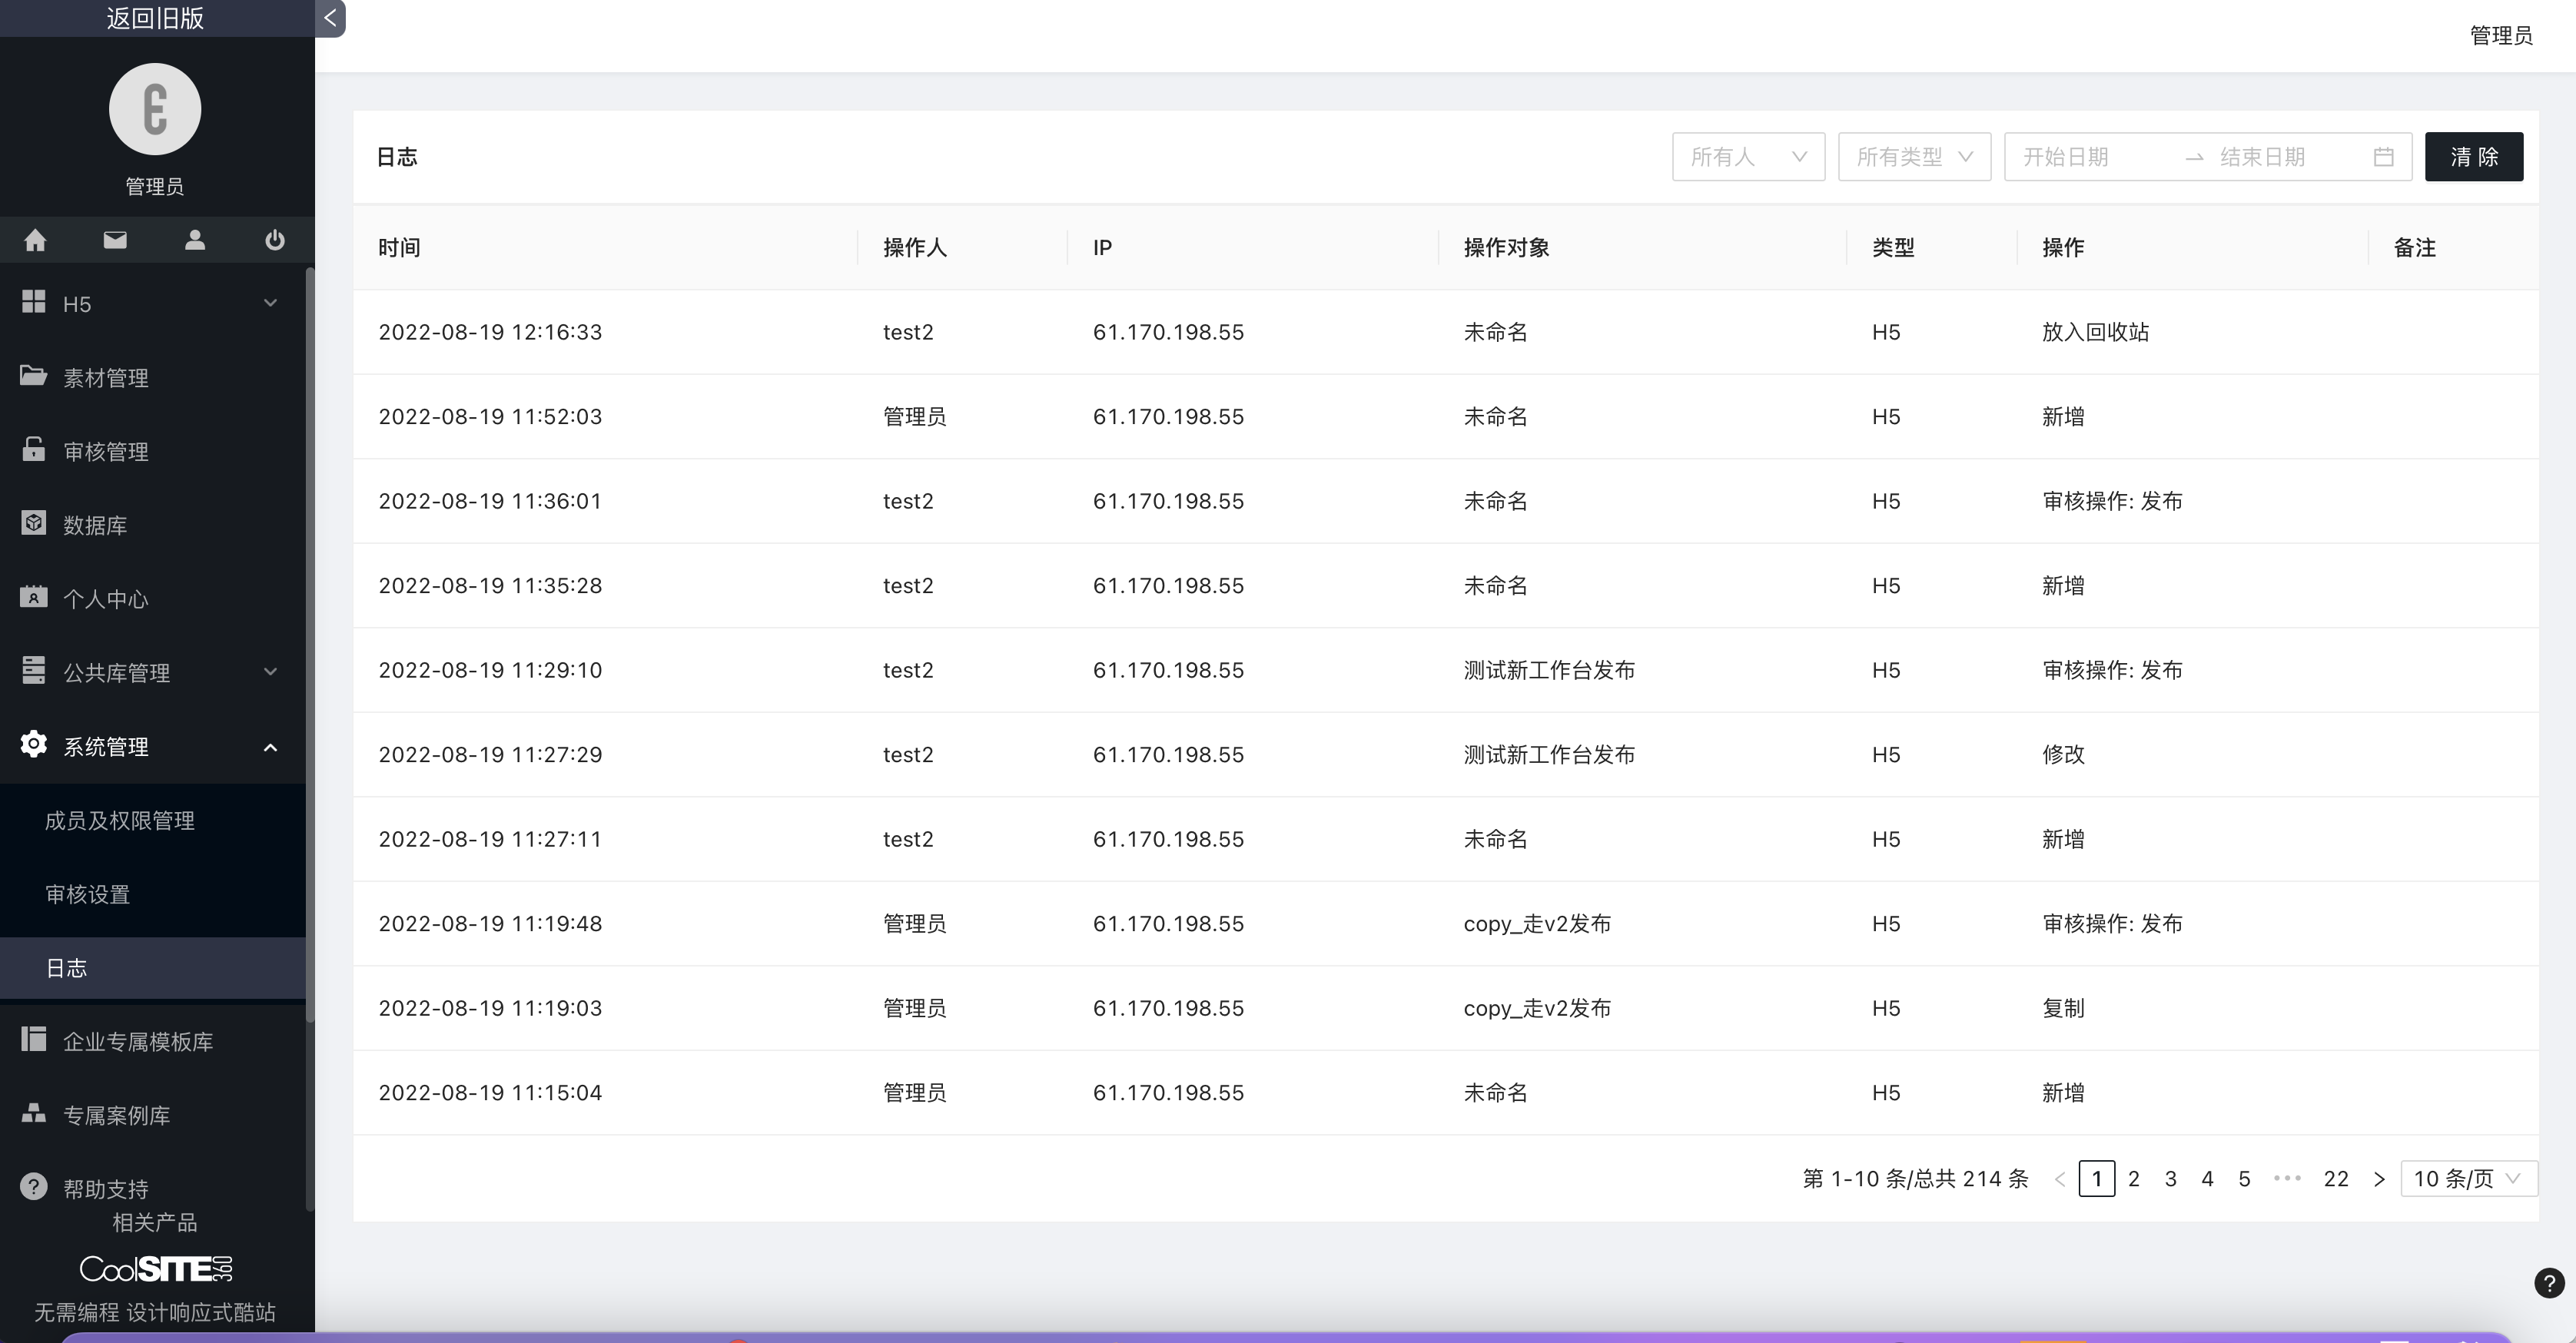Go to next page arrow in pagination
Viewport: 2576px width, 1343px height.
(x=2379, y=1179)
